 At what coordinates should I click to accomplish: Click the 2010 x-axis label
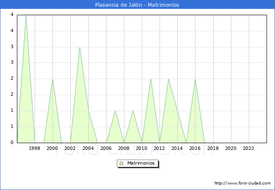coord(142,148)
